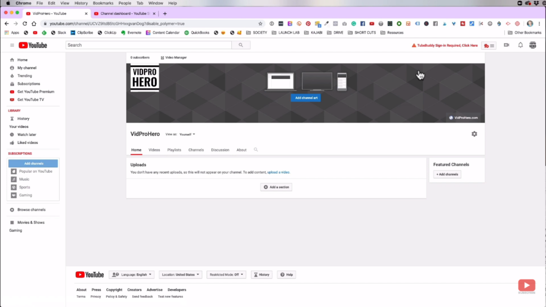Switch to the Discussion tab
This screenshot has width=546, height=307.
(220, 150)
